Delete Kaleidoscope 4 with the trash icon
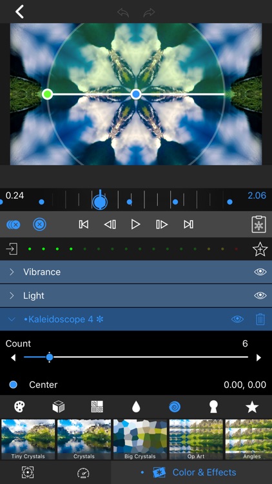This screenshot has width=272, height=484. [x=260, y=319]
